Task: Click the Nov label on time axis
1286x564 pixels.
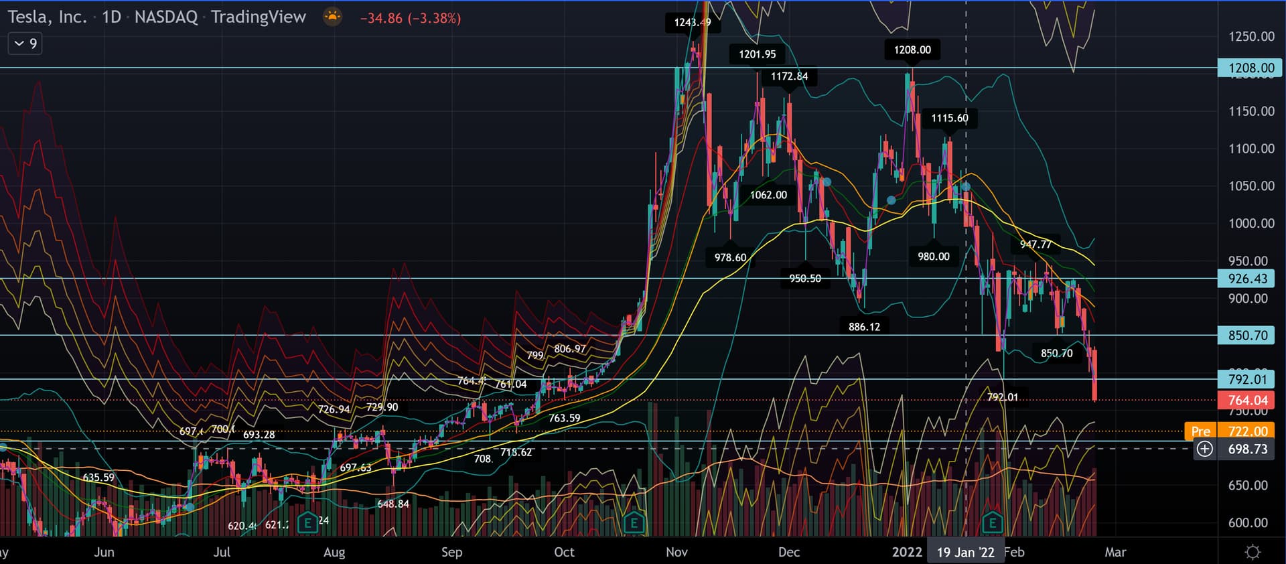Action: click(x=676, y=552)
